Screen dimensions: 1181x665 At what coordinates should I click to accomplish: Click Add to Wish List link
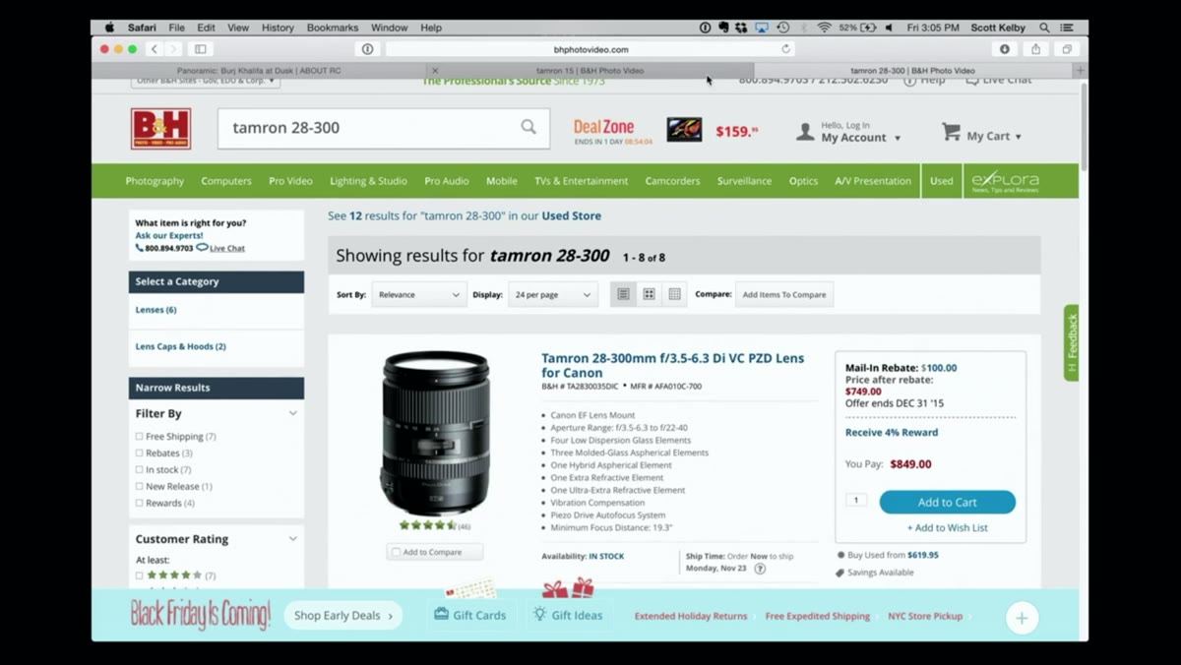(x=947, y=527)
